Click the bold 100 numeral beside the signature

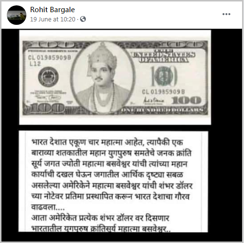186,100
